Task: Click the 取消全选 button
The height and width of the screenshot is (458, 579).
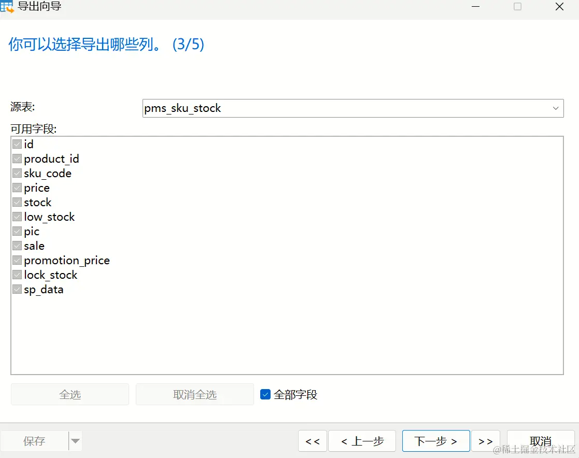Action: click(x=194, y=394)
